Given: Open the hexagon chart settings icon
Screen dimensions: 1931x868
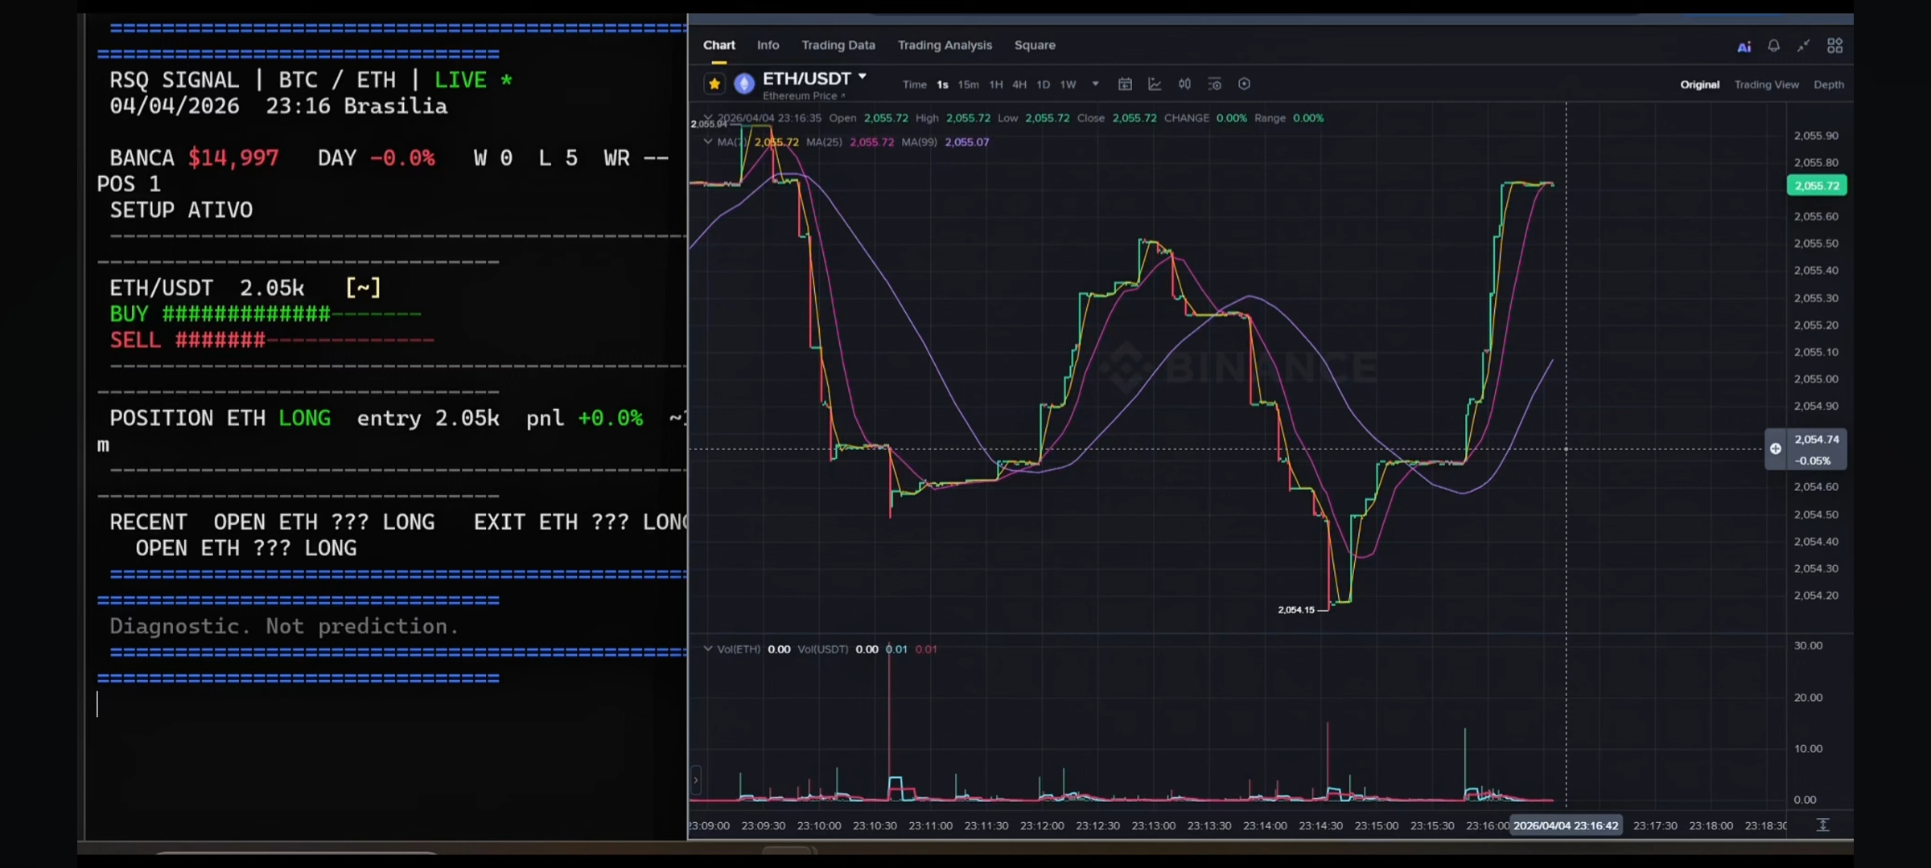Looking at the screenshot, I should coord(1244,84).
